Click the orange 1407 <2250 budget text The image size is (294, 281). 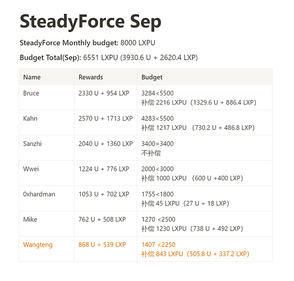click(x=158, y=244)
